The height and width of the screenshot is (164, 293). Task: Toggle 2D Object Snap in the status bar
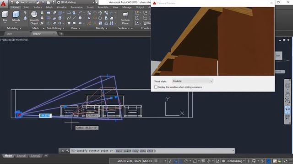pyautogui.click(x=195, y=161)
